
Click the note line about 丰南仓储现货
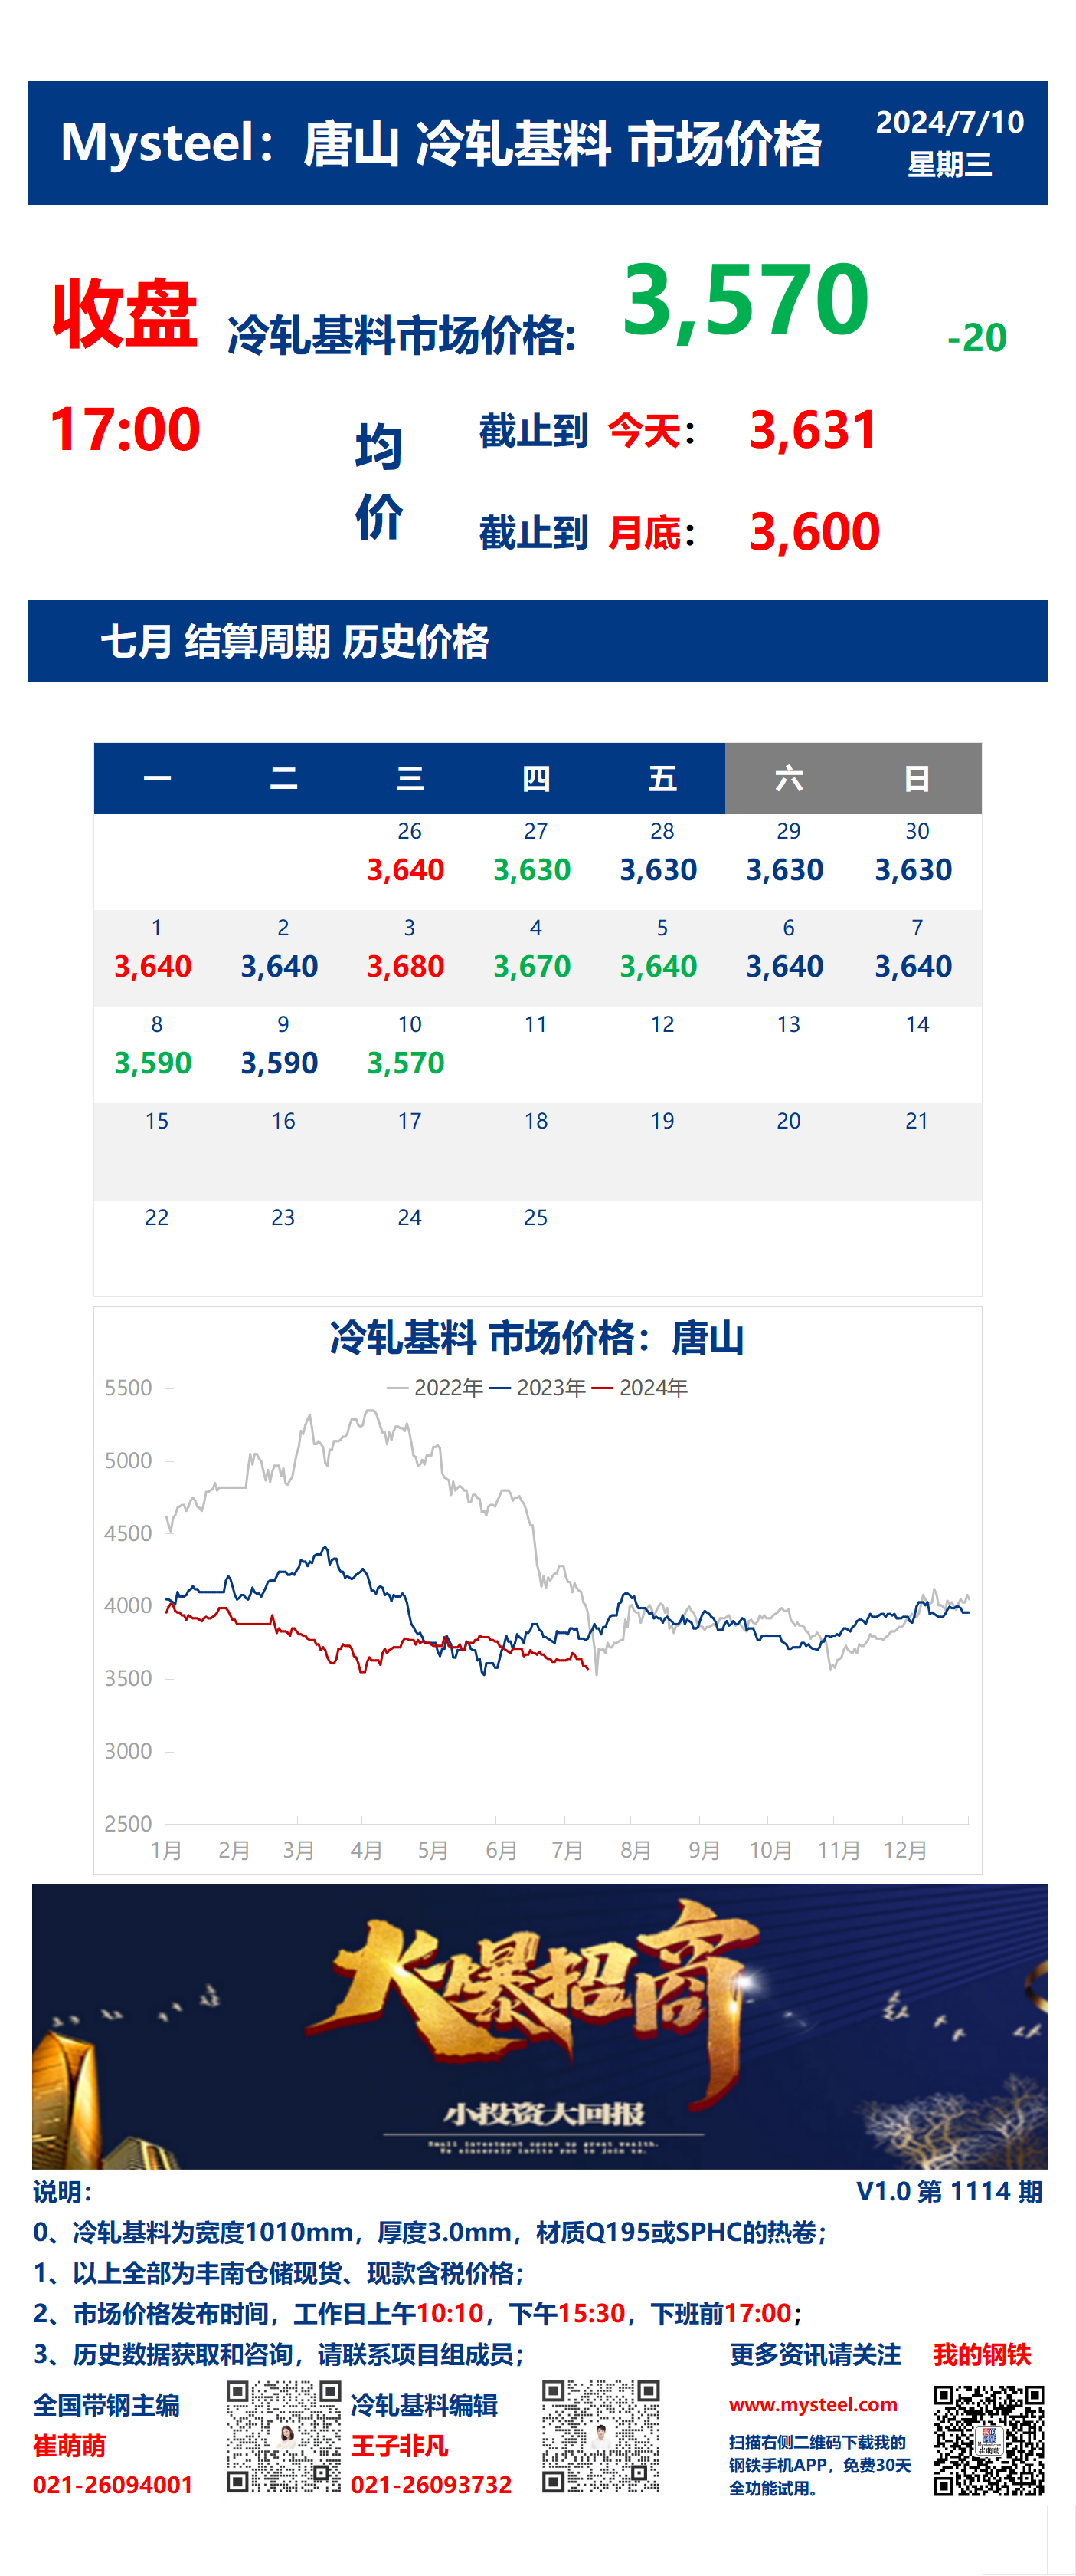[279, 2273]
